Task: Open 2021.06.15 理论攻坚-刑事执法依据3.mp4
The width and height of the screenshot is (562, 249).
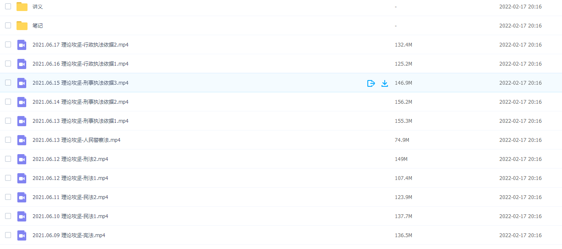Action: pyautogui.click(x=80, y=83)
